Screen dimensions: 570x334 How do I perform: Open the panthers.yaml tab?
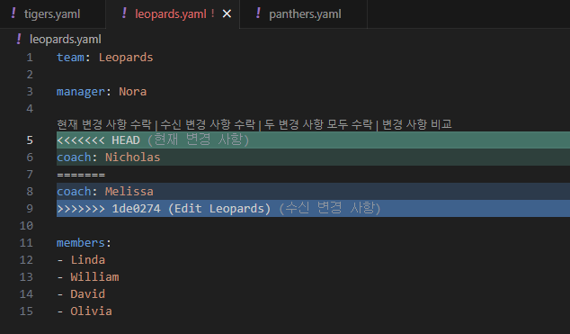[x=305, y=14]
